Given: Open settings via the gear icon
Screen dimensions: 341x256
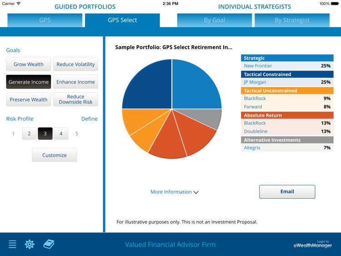Looking at the screenshot, I should [30, 244].
